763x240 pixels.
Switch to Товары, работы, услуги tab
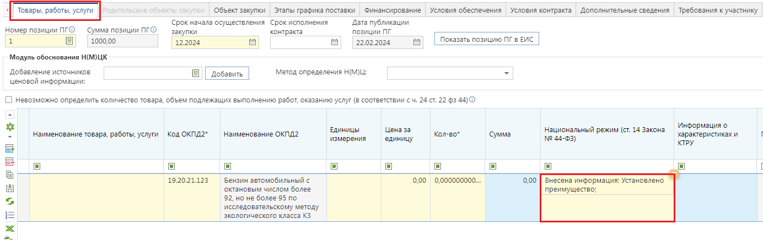pyautogui.click(x=56, y=10)
